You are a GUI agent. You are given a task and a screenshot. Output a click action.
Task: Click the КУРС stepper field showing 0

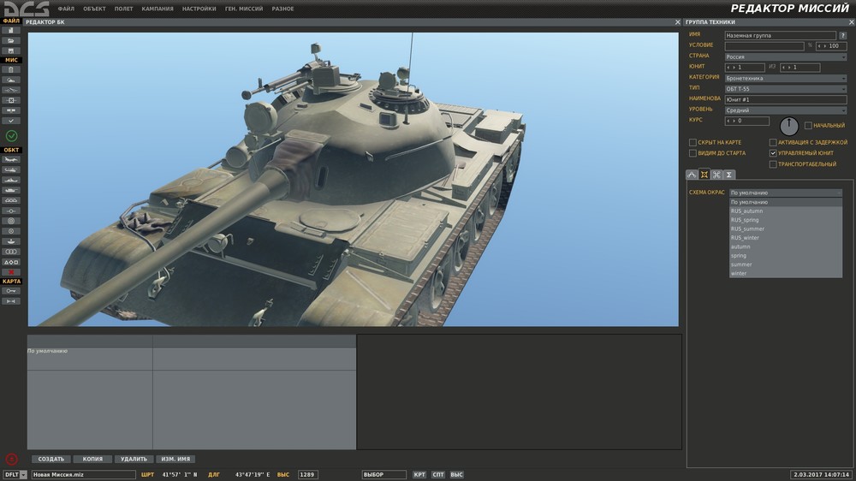coord(746,121)
